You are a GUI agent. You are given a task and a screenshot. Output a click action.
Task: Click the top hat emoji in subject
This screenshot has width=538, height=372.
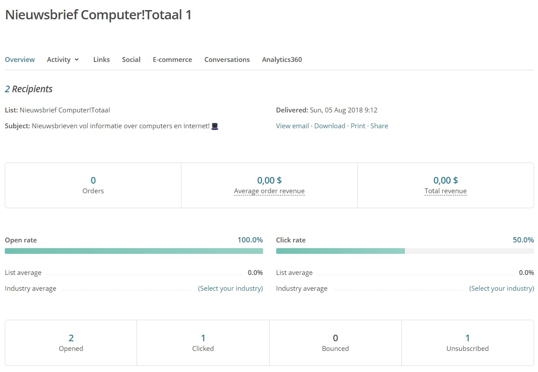click(215, 126)
